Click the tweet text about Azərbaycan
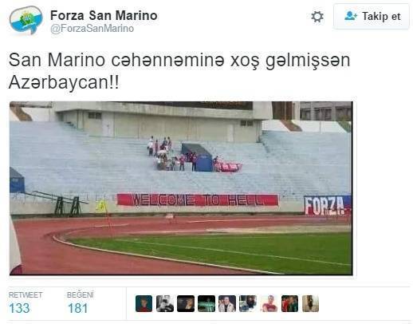The width and height of the screenshot is (413, 324). pos(179,71)
